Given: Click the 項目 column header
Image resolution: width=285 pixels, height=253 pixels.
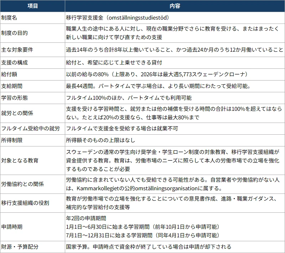Looking at the screenshot, I should click(x=32, y=6).
